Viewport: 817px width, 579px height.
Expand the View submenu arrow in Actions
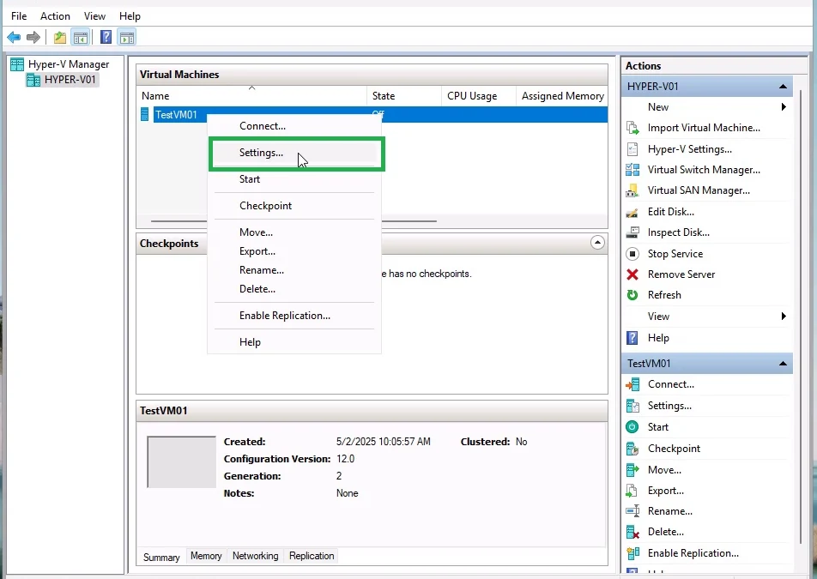coord(784,316)
